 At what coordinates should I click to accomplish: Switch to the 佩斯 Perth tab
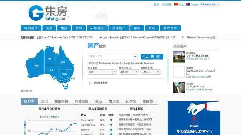99,101
